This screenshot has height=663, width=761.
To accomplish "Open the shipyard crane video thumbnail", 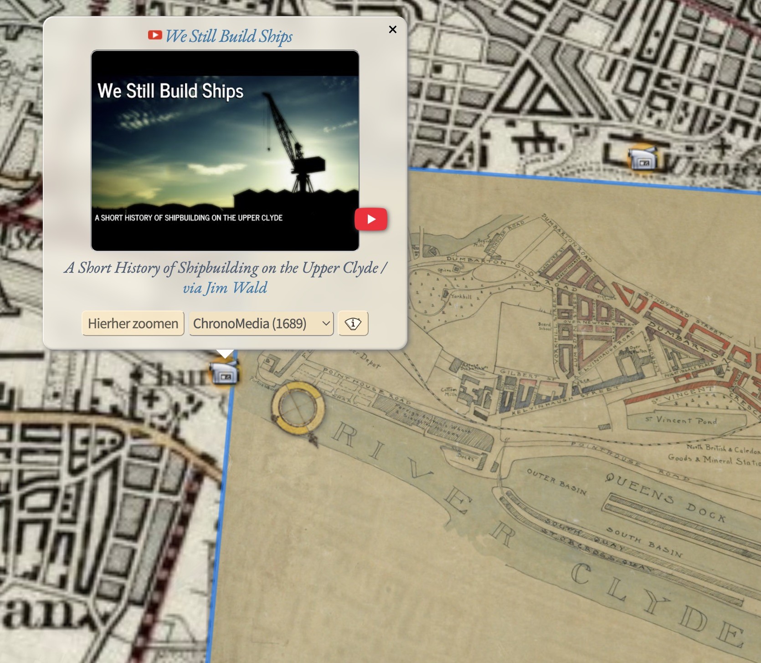I will click(225, 150).
